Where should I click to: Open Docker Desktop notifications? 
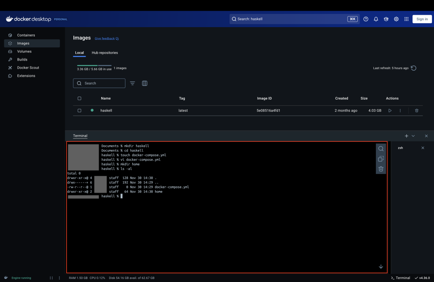[x=376, y=19]
